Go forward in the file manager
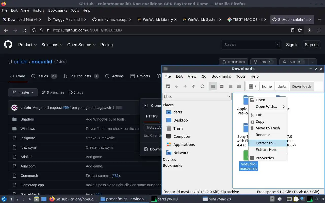This screenshot has height=203, width=325. pyautogui.click(x=185, y=86)
